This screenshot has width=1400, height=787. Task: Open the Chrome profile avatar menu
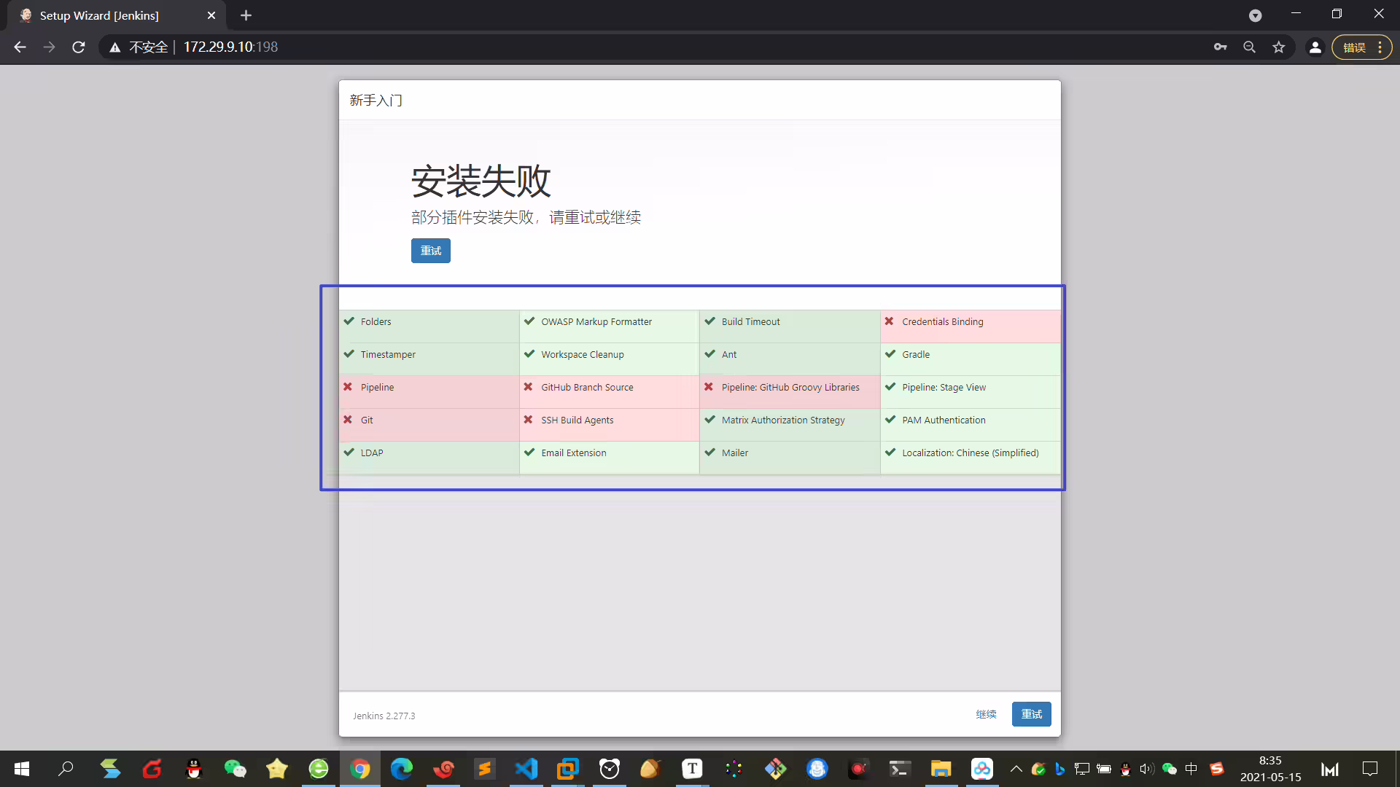(1315, 47)
